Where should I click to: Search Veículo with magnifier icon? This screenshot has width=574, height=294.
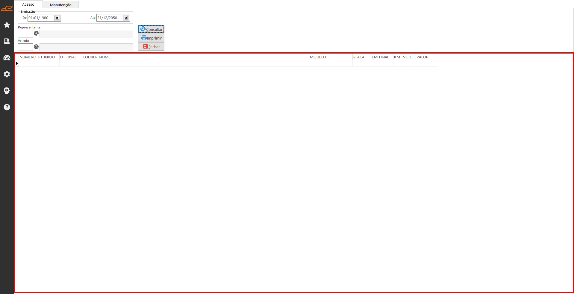point(36,47)
